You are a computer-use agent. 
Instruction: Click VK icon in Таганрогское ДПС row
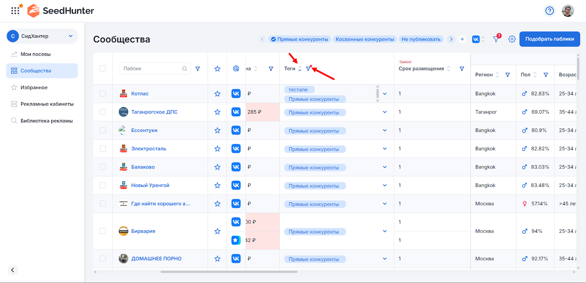click(x=236, y=112)
